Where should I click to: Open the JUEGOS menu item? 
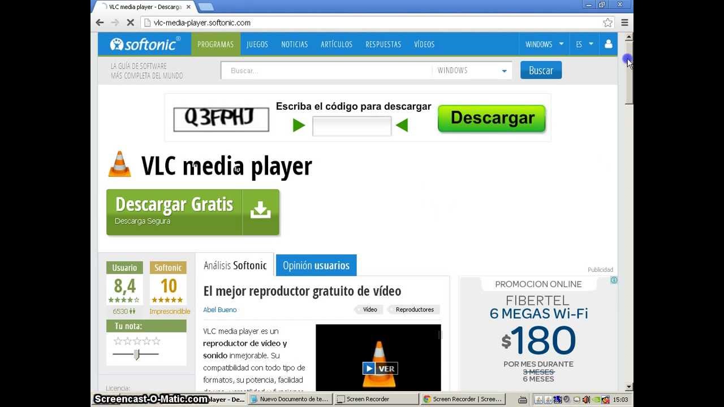tap(257, 44)
